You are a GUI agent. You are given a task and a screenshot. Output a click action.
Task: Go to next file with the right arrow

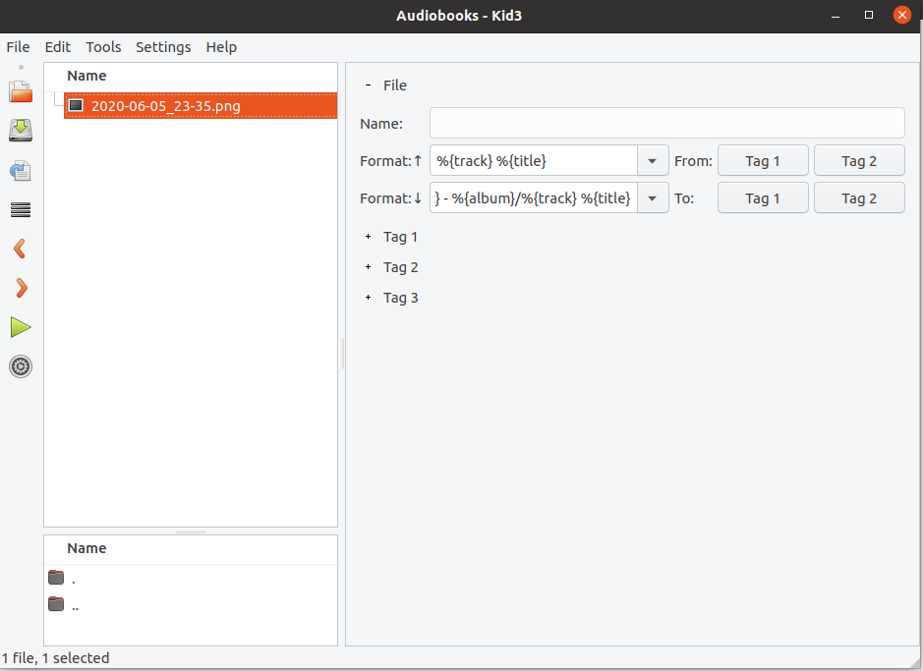(x=20, y=288)
